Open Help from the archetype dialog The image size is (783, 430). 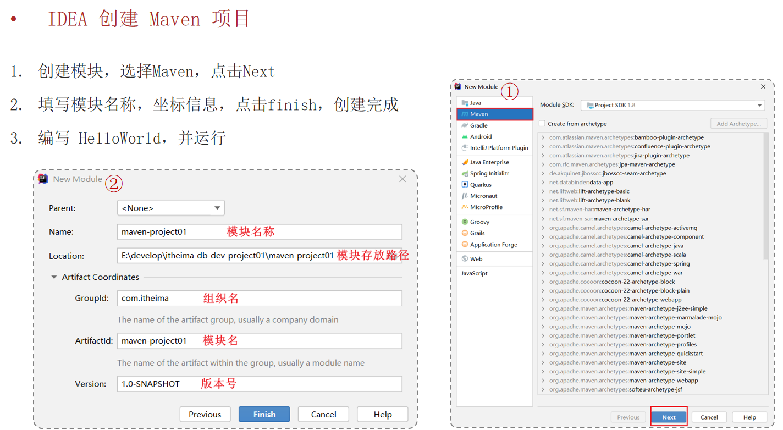(749, 417)
